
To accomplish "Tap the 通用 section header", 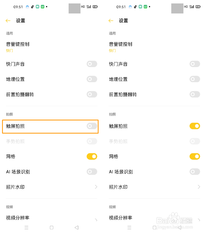I will pyautogui.click(x=9, y=33).
